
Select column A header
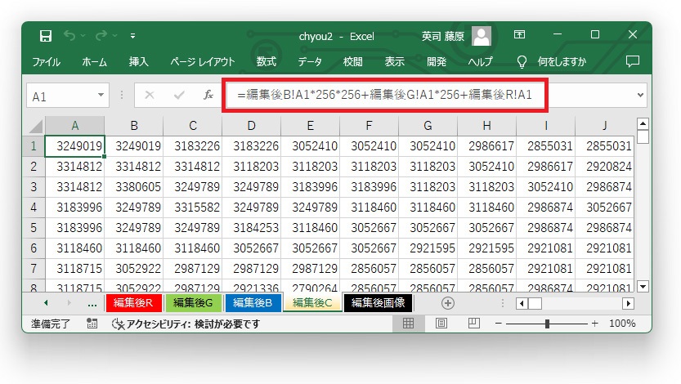[x=74, y=126]
